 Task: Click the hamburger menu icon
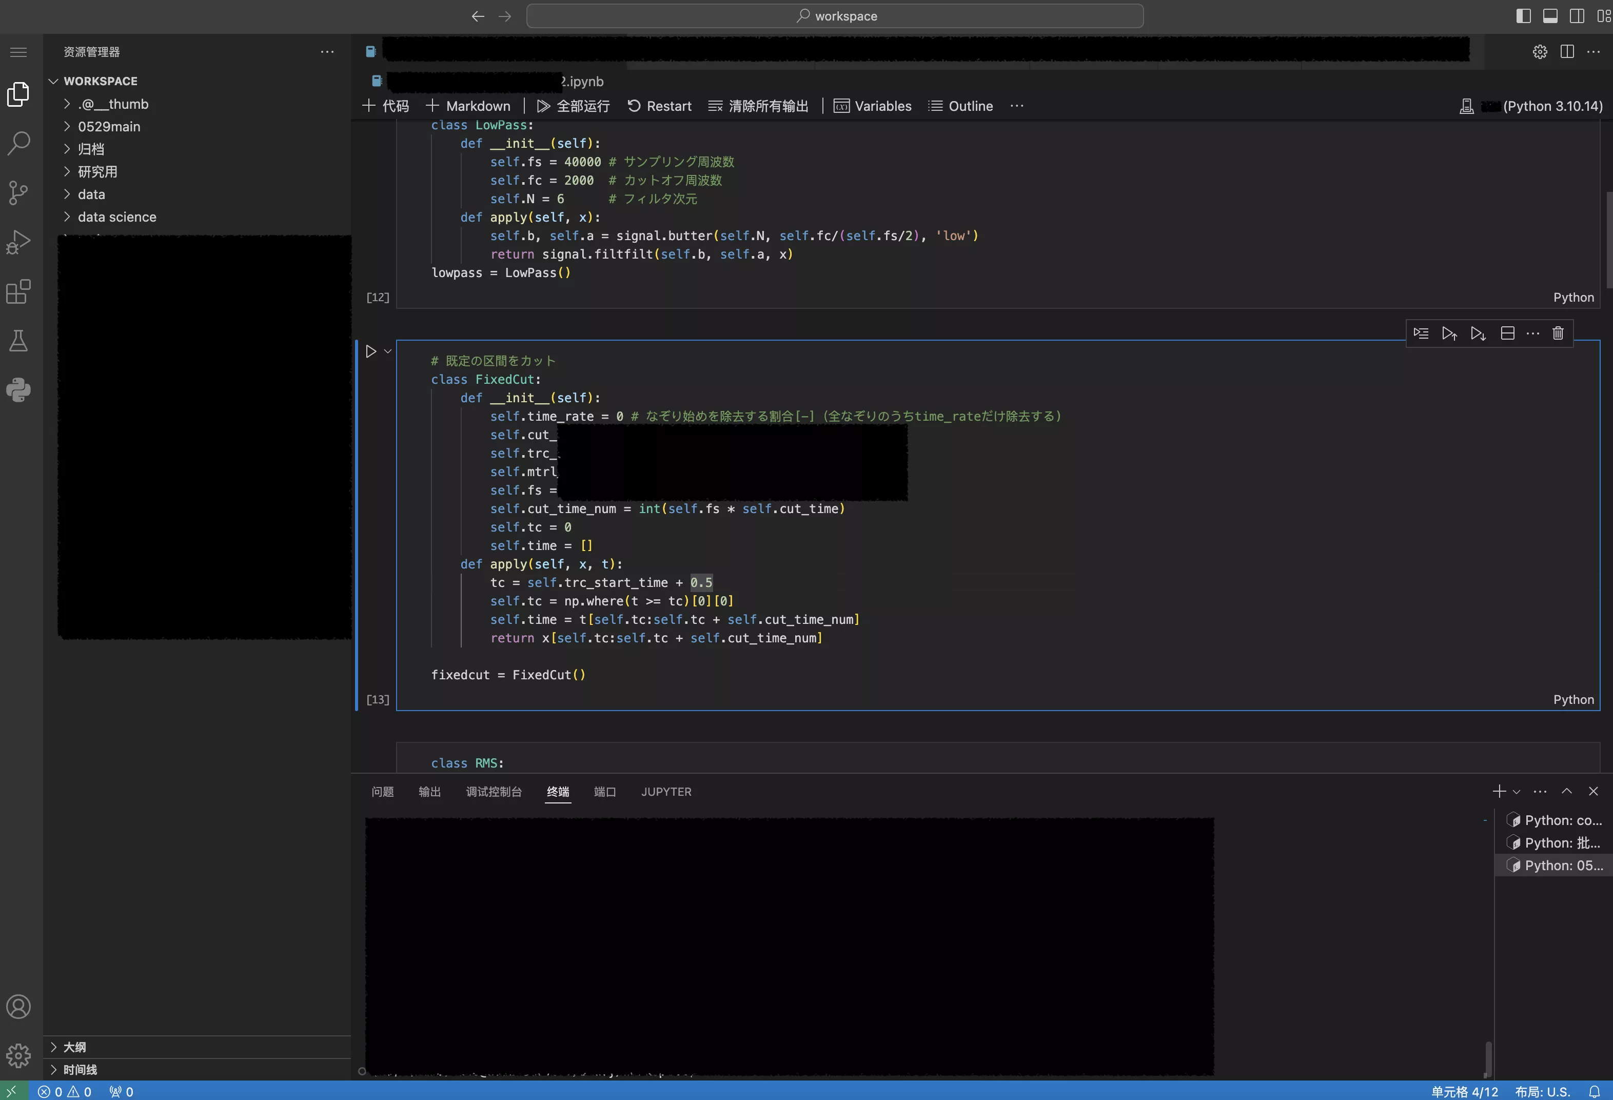click(19, 52)
